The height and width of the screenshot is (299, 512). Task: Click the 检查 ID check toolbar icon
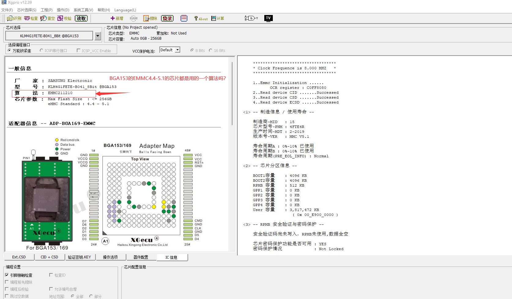(x=31, y=18)
